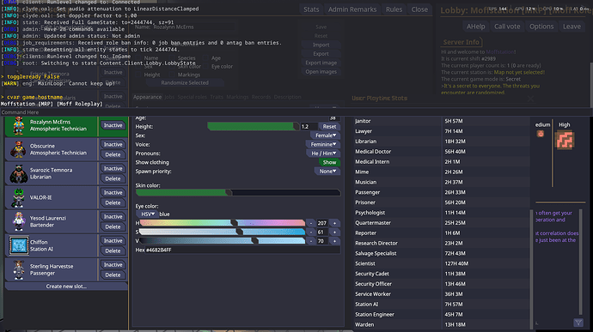Adjust the Height slider
The height and width of the screenshot is (332, 593).
(253, 126)
